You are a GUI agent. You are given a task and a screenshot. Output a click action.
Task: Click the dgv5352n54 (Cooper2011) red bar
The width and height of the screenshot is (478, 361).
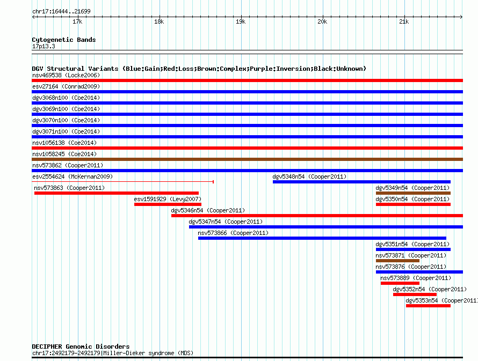tap(415, 294)
